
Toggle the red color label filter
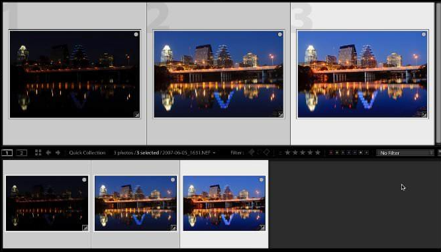coord(331,153)
